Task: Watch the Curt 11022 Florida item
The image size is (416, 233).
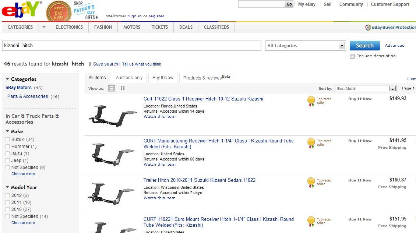Action: 159,116
